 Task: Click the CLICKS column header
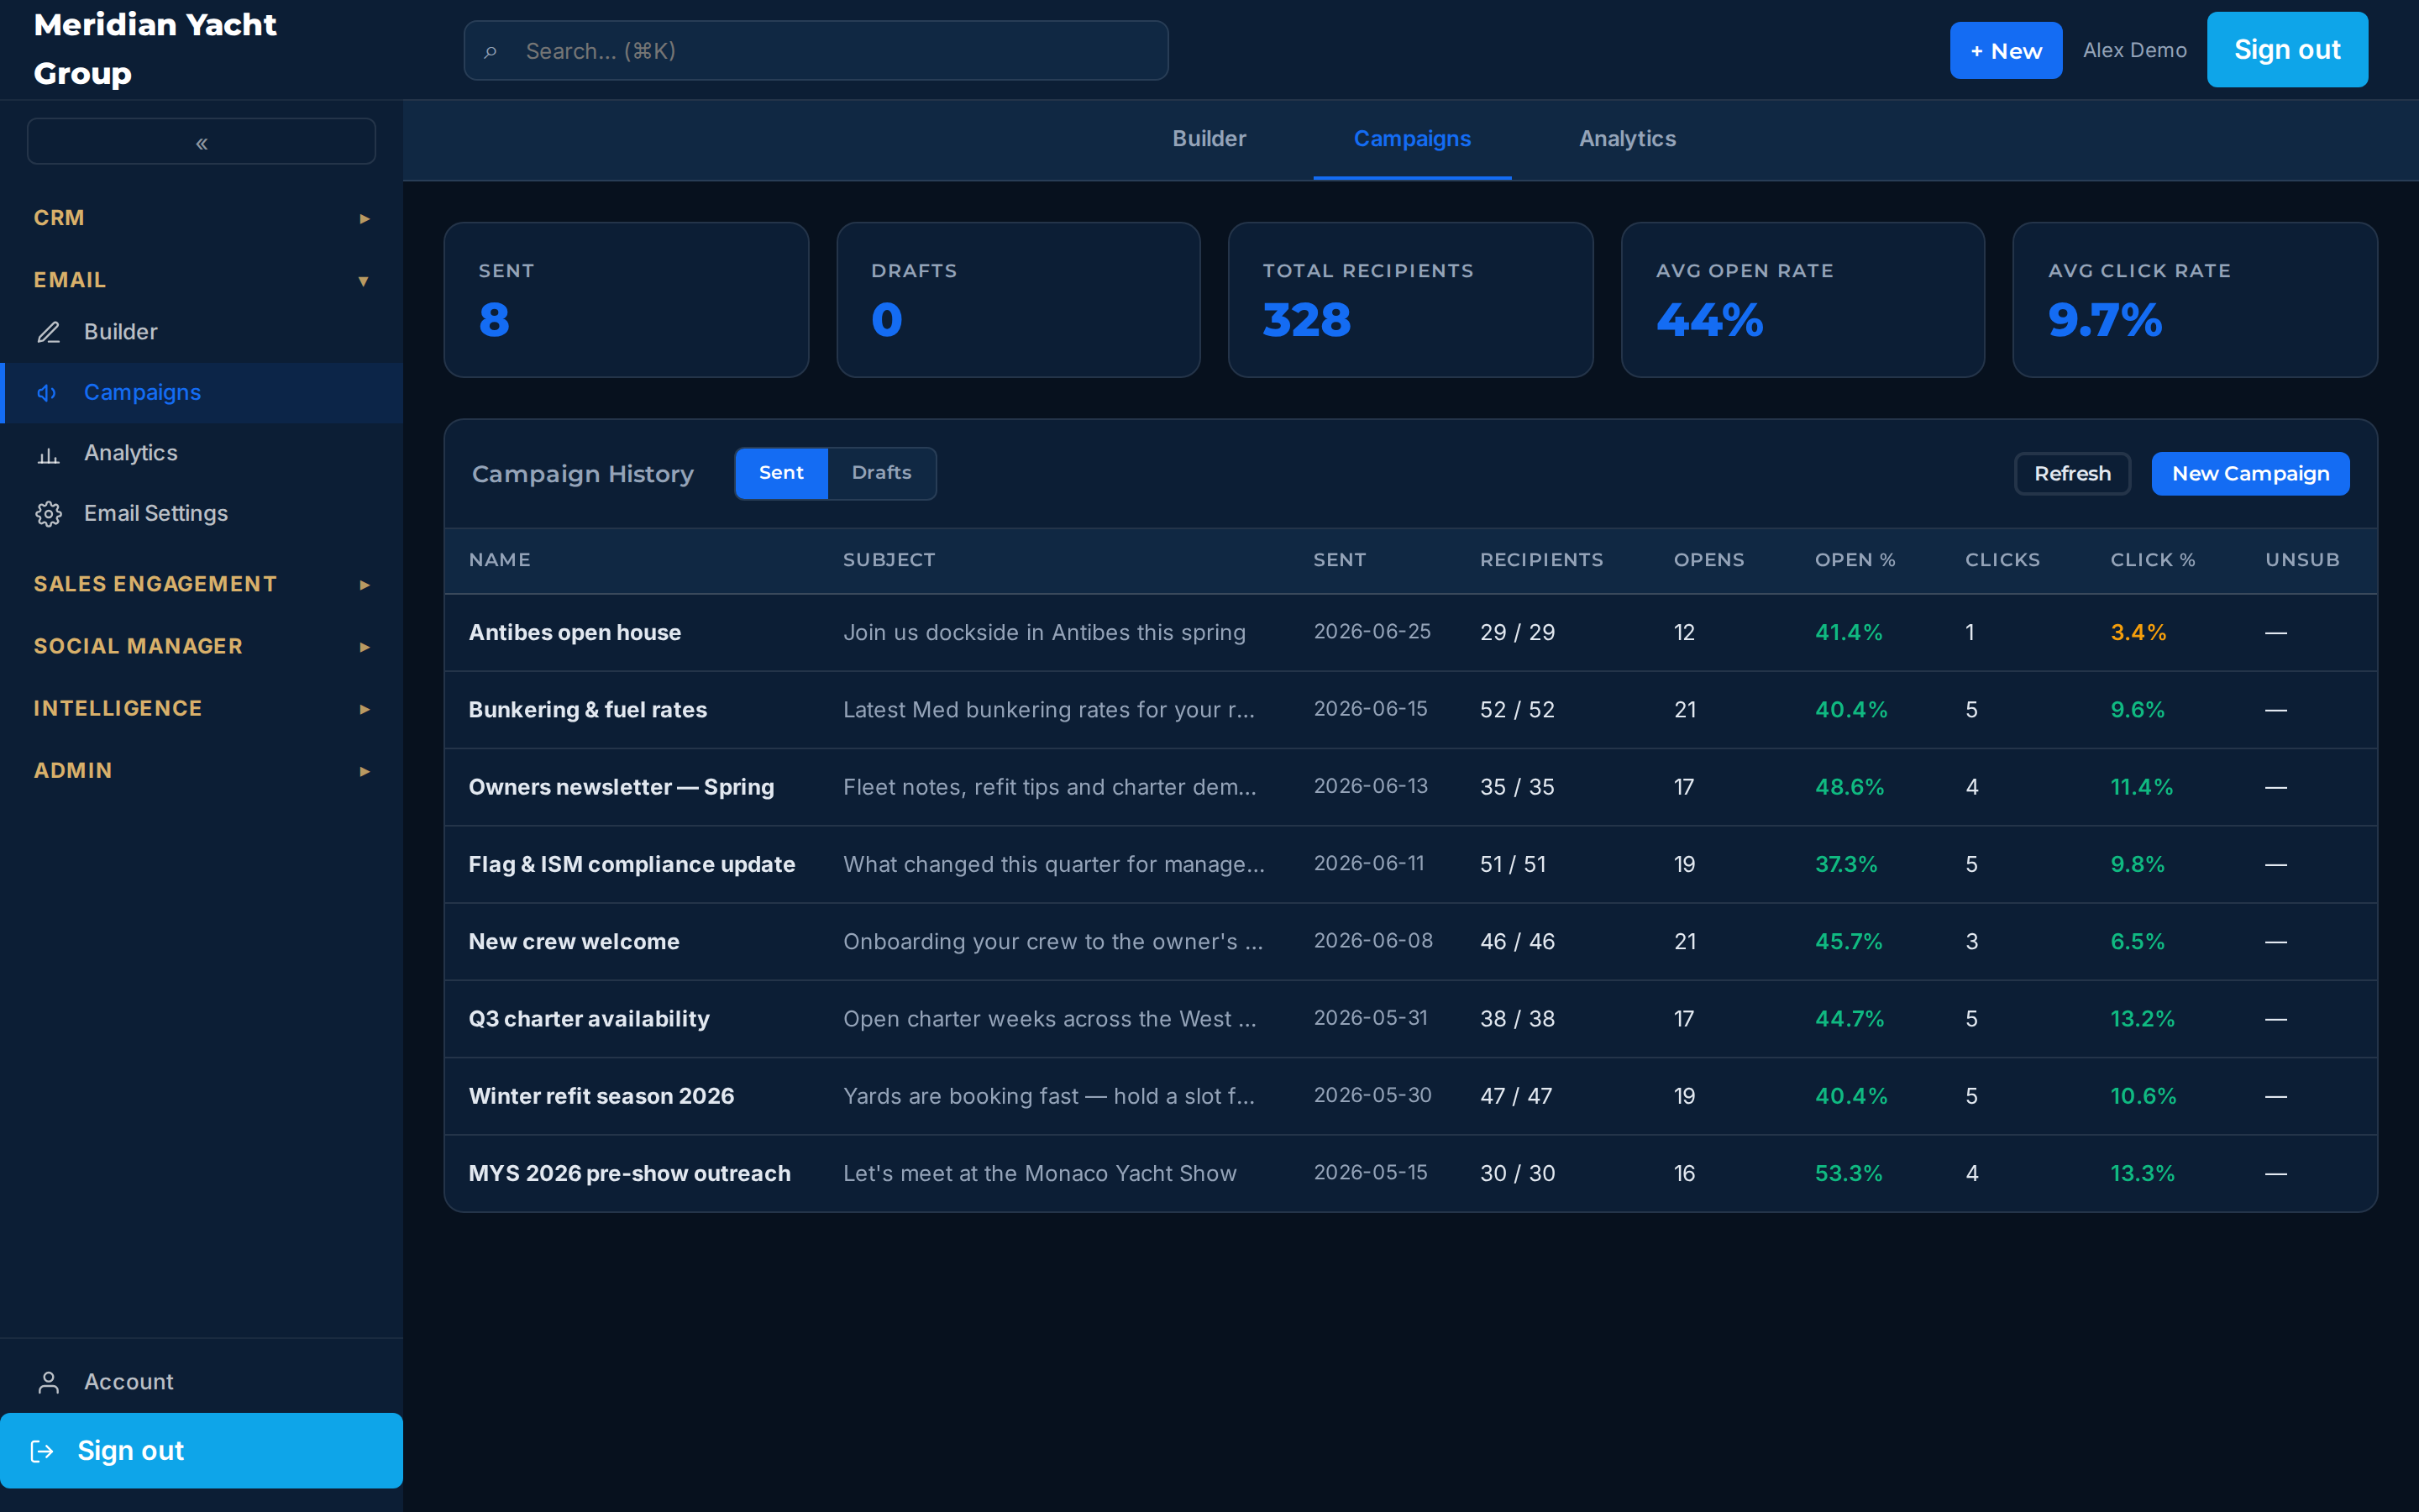[2002, 560]
